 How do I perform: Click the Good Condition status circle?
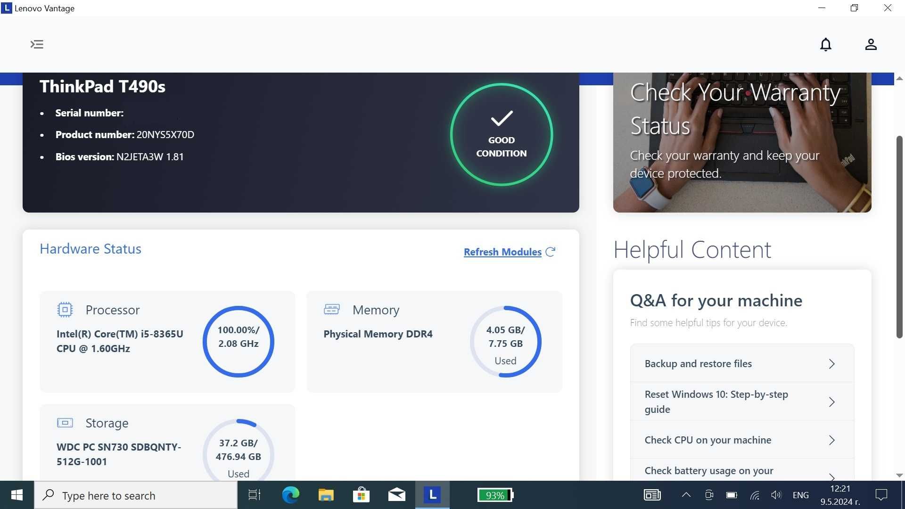[x=502, y=135]
